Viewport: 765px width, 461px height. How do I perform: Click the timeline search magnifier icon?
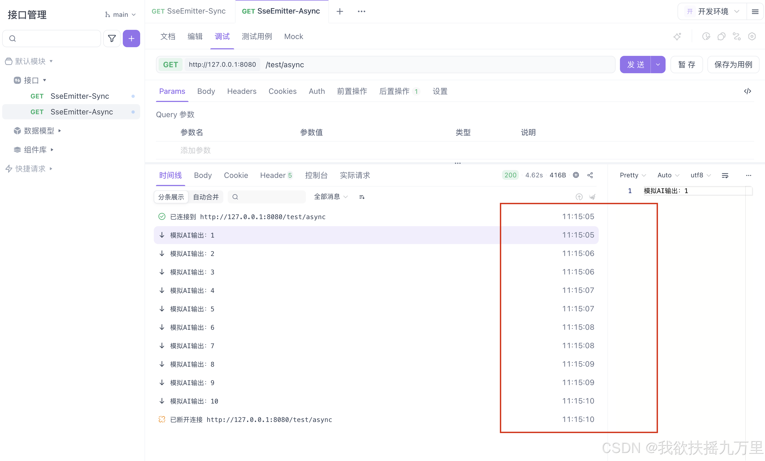pyautogui.click(x=235, y=197)
